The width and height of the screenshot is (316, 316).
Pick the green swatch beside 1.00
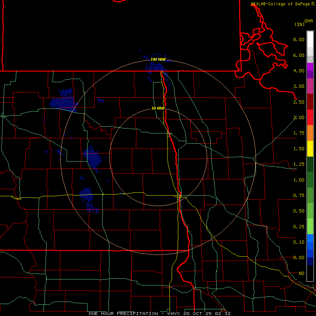[310, 180]
